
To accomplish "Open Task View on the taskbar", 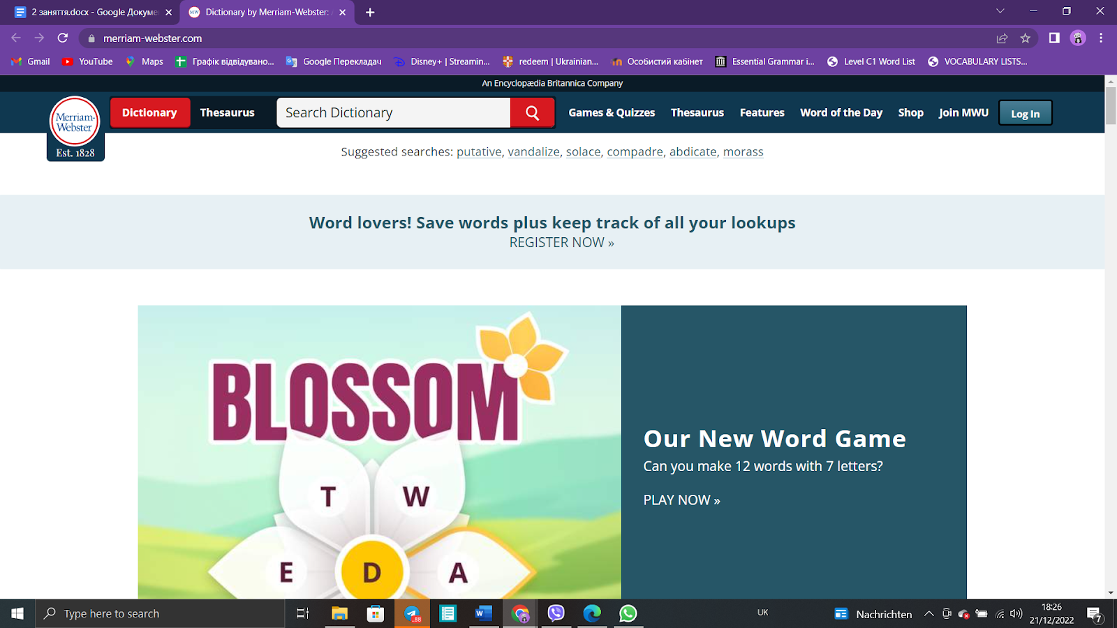I will (x=302, y=613).
